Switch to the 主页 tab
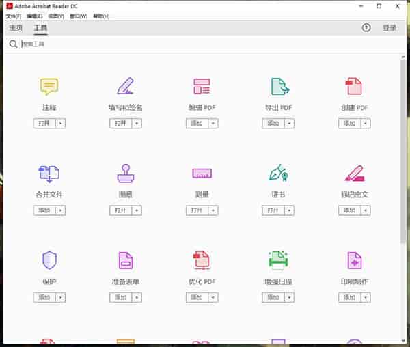The image size is (410, 347). [15, 28]
